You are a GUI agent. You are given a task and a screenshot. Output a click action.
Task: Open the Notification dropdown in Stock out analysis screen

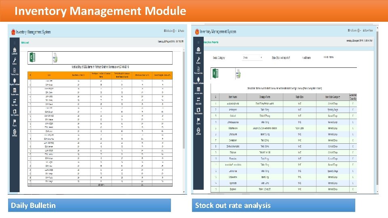354,30
